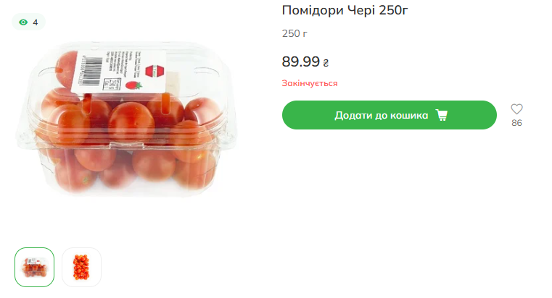Click the green eye views icon
This screenshot has width=552, height=298.
click(x=23, y=22)
